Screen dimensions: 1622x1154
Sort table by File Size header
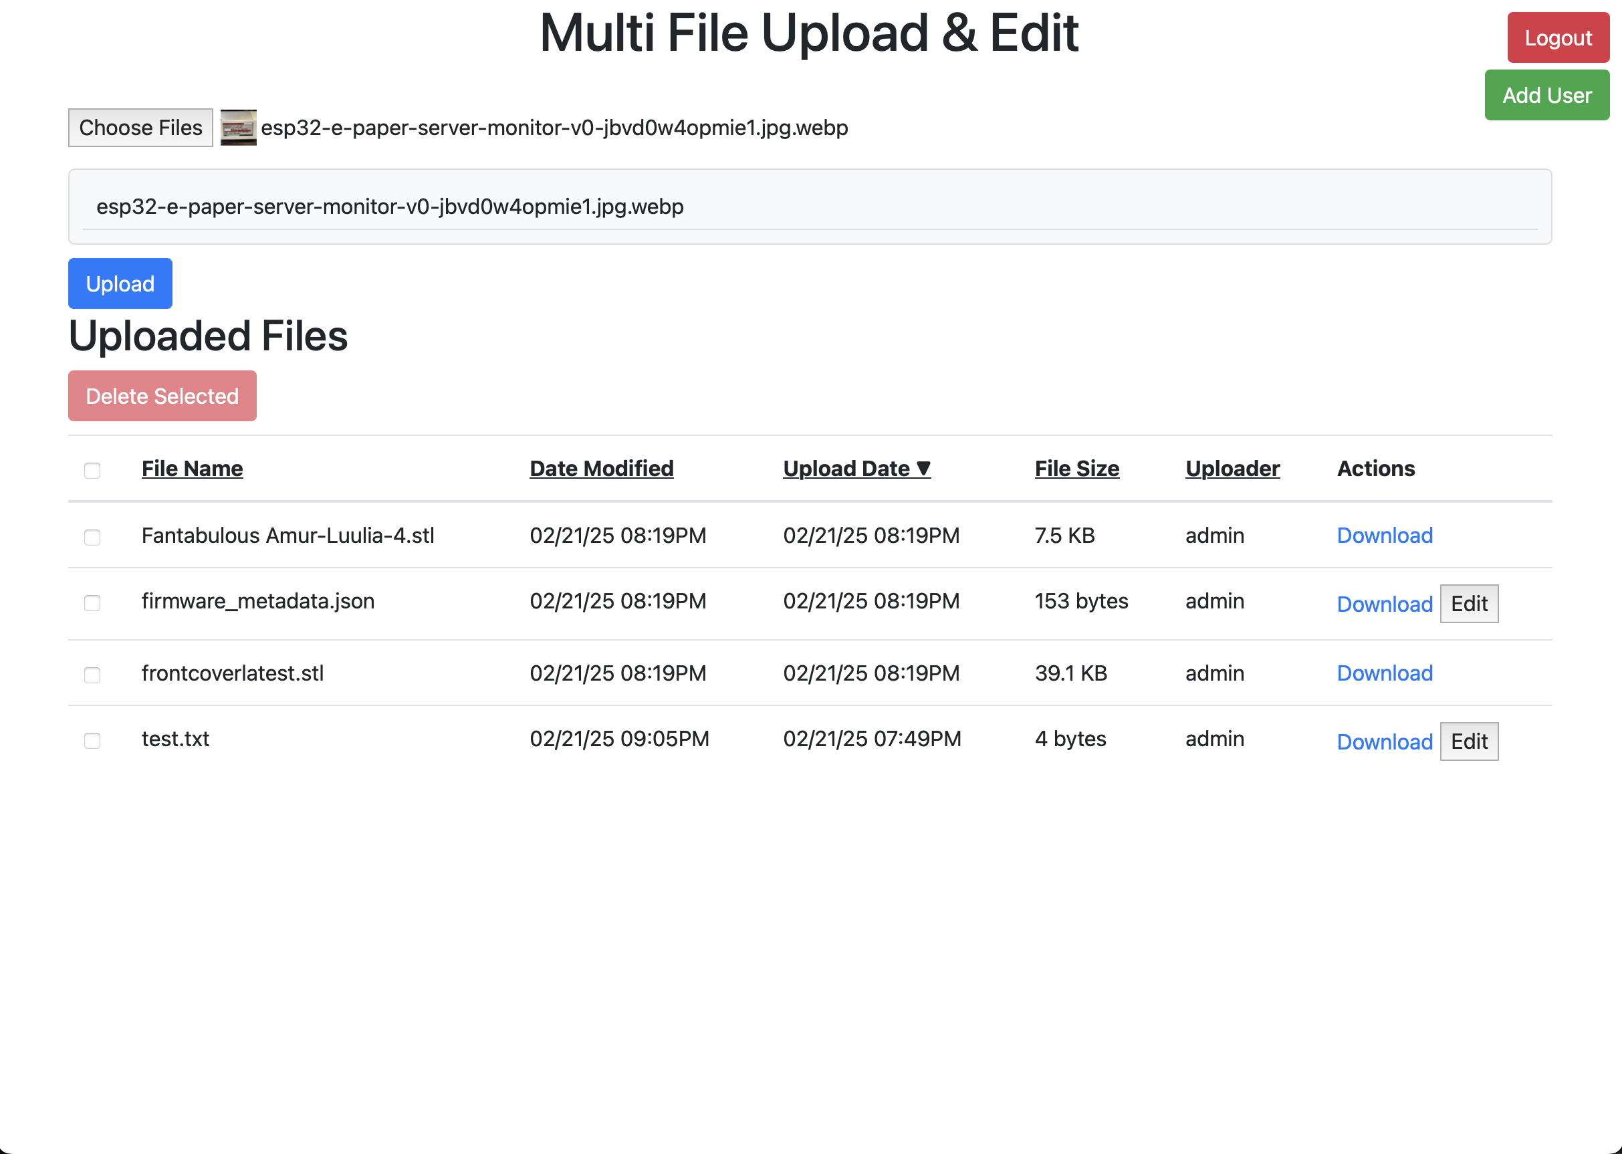click(1076, 469)
